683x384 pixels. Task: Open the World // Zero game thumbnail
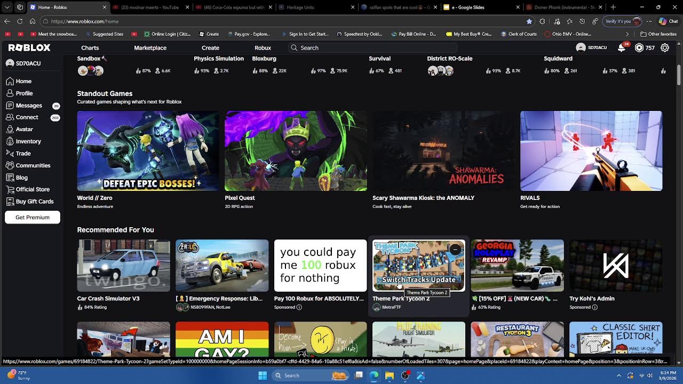148,151
